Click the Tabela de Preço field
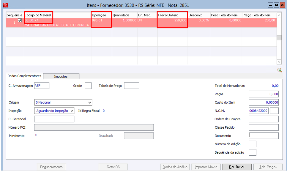The width and height of the screenshot is (287, 172). click(x=132, y=86)
